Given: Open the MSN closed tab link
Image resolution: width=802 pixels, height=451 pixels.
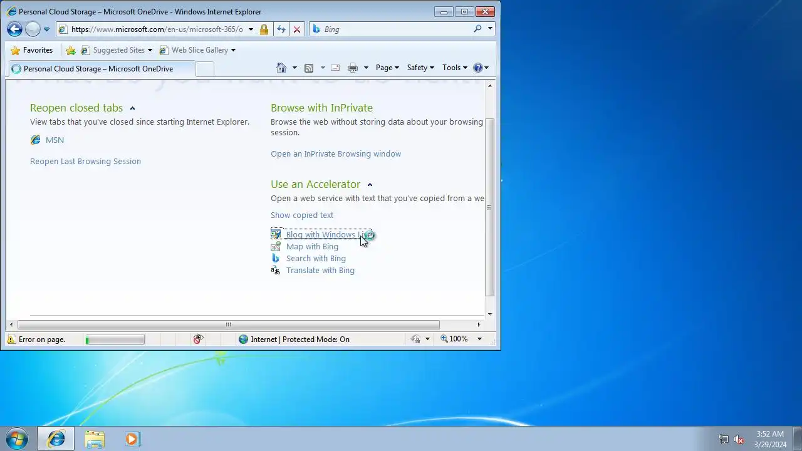Looking at the screenshot, I should 55,140.
